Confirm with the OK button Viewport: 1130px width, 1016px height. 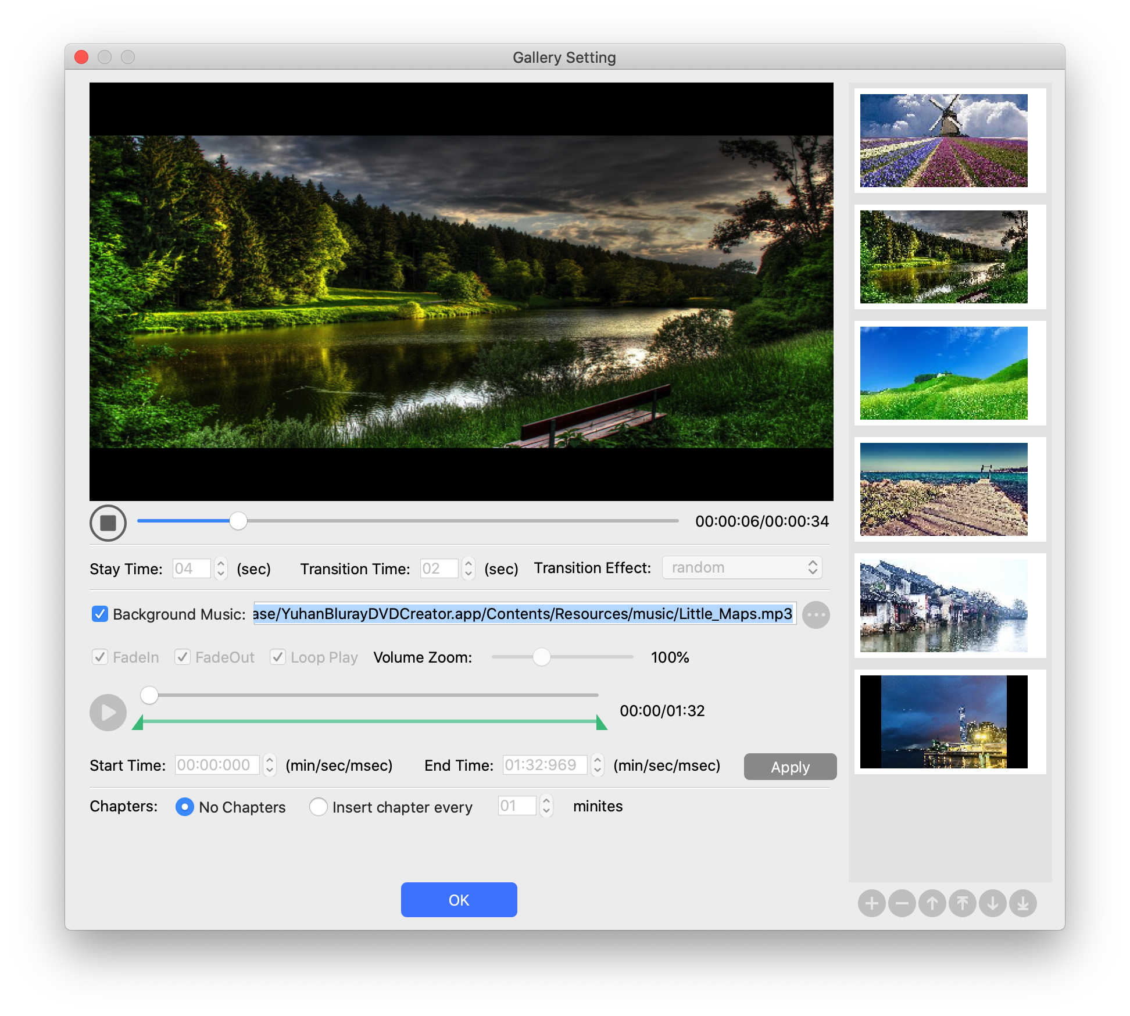459,900
